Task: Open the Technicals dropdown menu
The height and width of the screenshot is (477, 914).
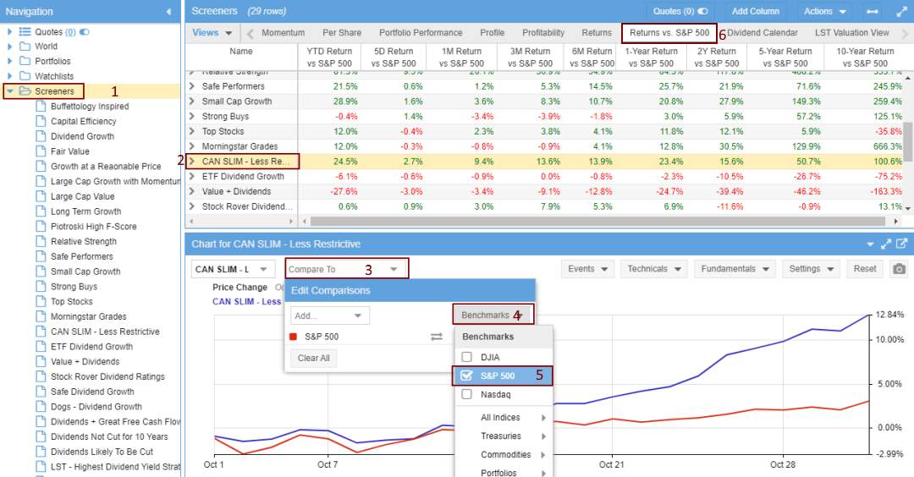Action: (654, 269)
